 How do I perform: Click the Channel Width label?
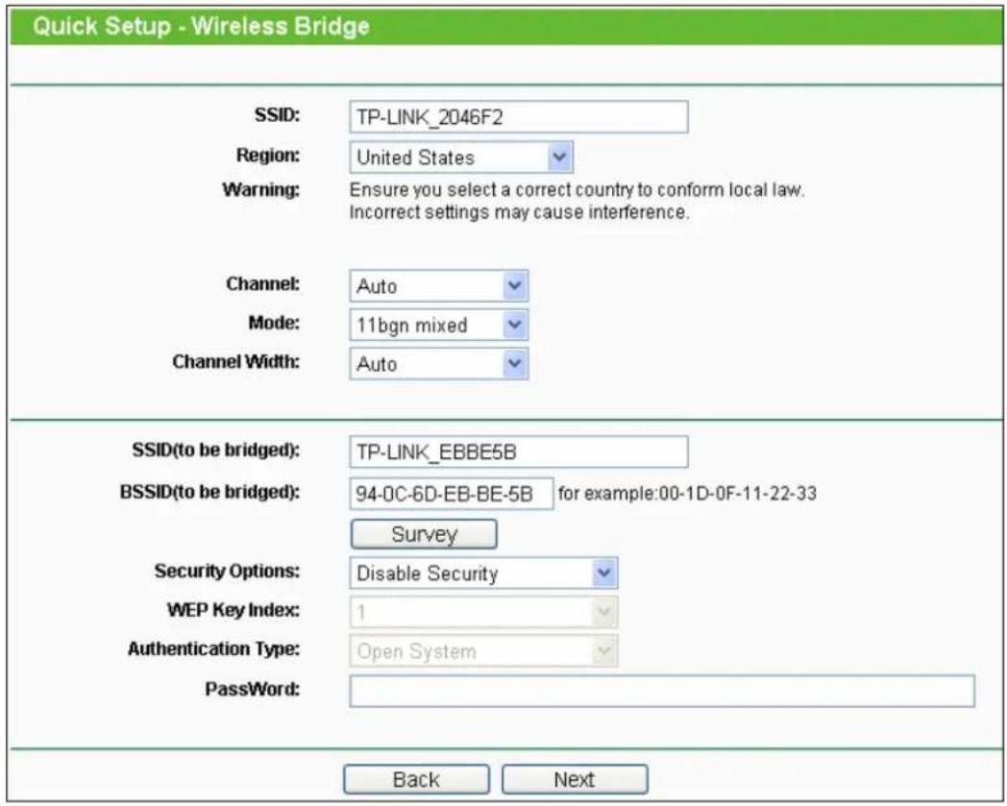(x=235, y=361)
